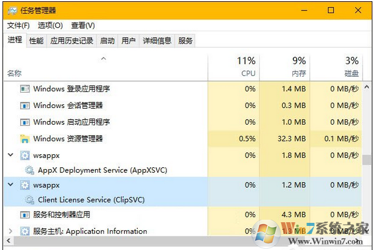
Task: Switch to the 性能 tab
Action: pos(36,41)
